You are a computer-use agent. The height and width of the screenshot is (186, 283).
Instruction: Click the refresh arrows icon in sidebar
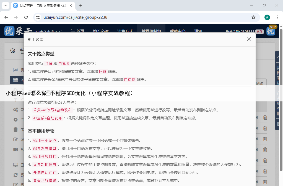[x=16, y=175]
